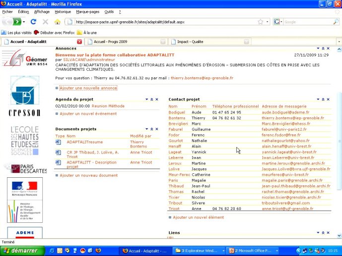Viewport: 342px width, 256px height.
Task: Open the Documents projets web part menu
Action: point(147,129)
